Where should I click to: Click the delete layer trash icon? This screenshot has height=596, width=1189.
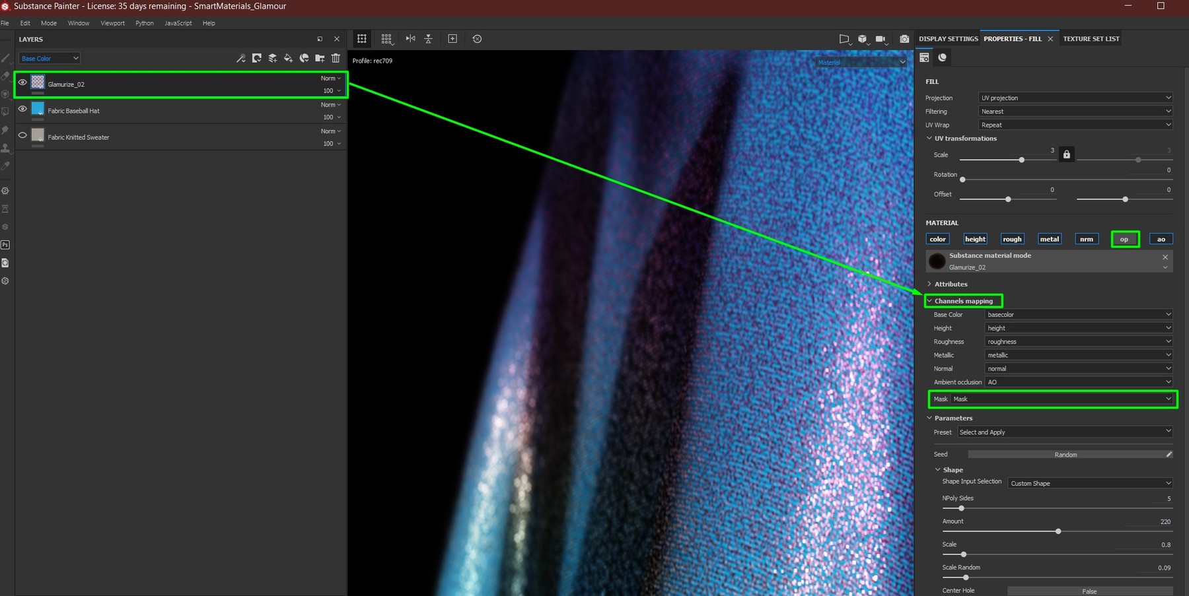point(336,58)
